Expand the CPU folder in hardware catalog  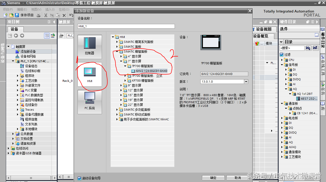click(x=282, y=60)
